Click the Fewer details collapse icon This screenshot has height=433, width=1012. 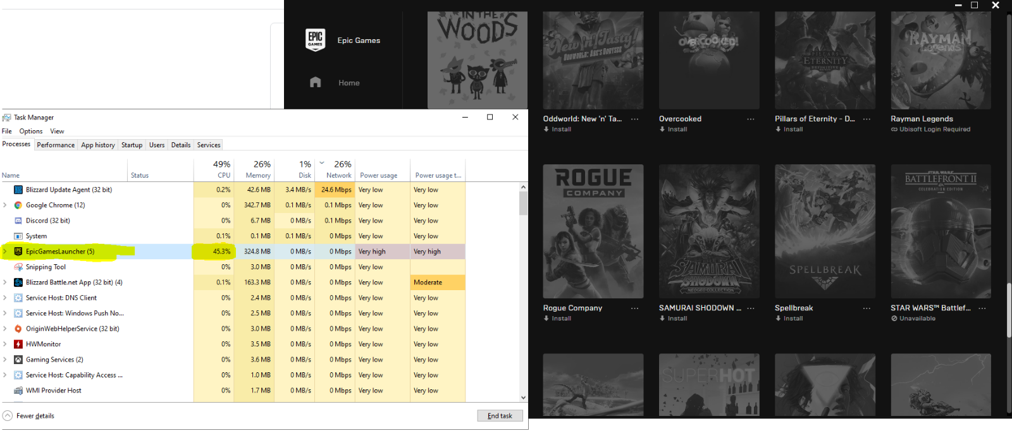tap(8, 416)
